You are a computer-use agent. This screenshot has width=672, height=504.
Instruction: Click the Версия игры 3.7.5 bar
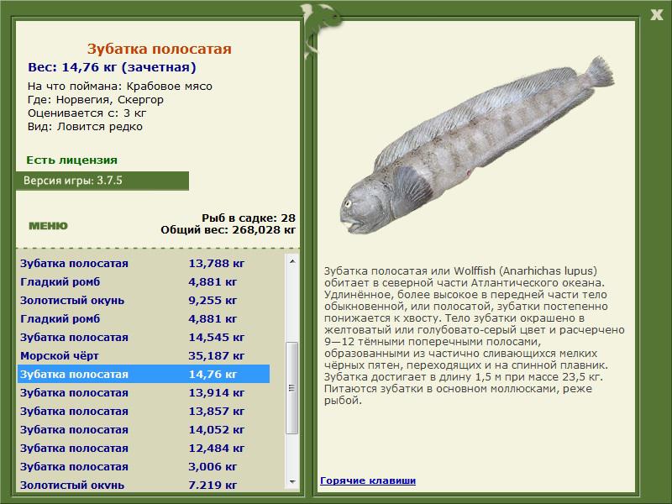(x=102, y=181)
